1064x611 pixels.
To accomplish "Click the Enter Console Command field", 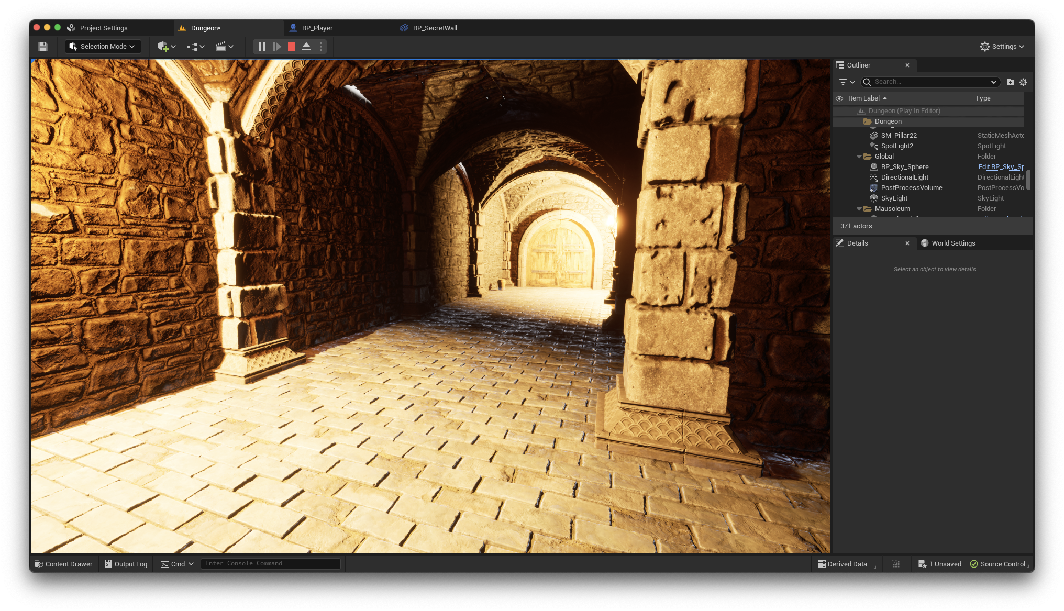I will point(270,564).
